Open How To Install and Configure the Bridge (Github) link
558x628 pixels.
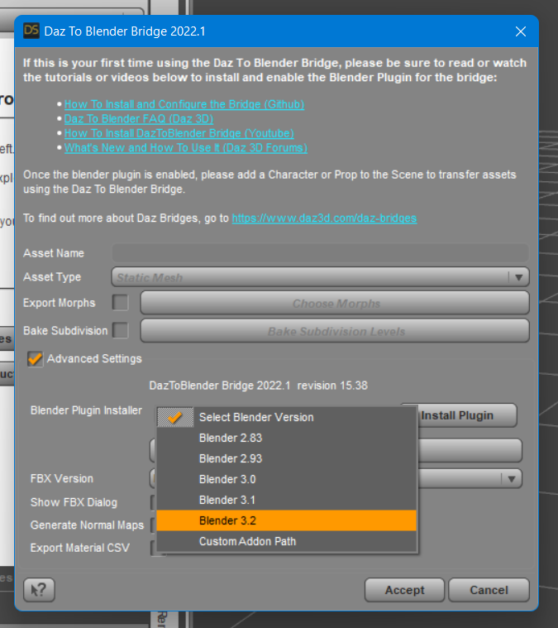point(184,104)
